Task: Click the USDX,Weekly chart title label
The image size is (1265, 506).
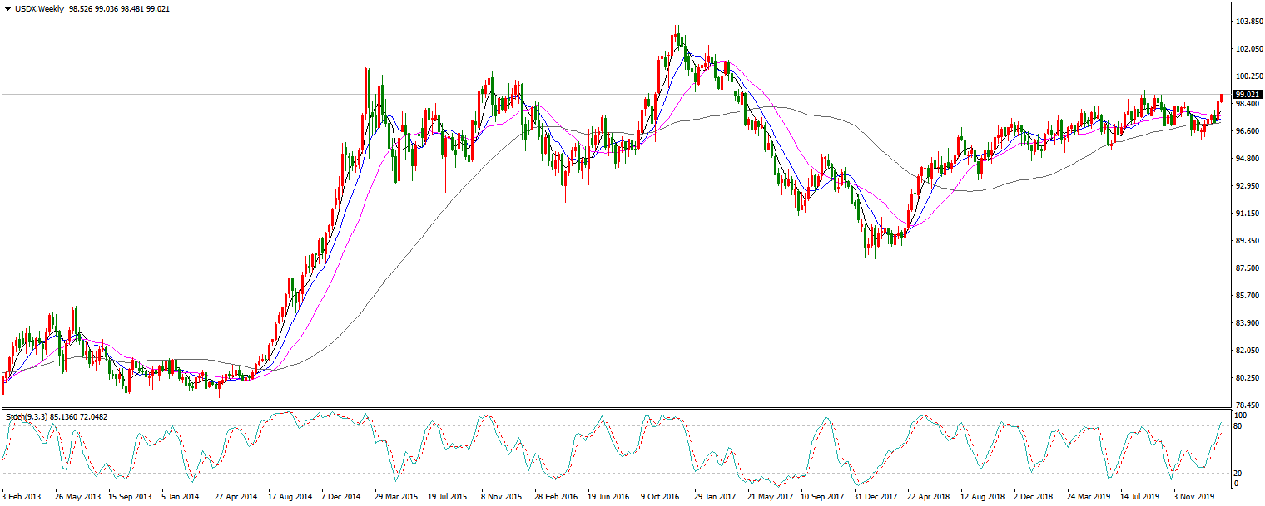Action: pos(40,8)
